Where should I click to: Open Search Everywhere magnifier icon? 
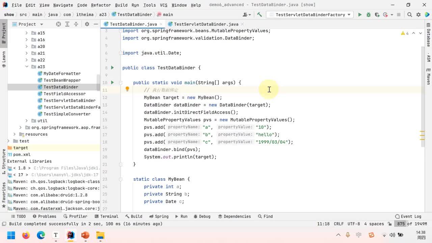click(410, 15)
